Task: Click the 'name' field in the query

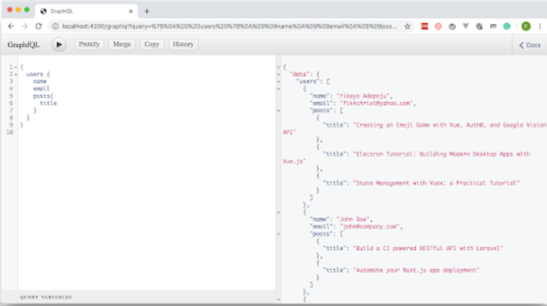Action: pos(40,81)
